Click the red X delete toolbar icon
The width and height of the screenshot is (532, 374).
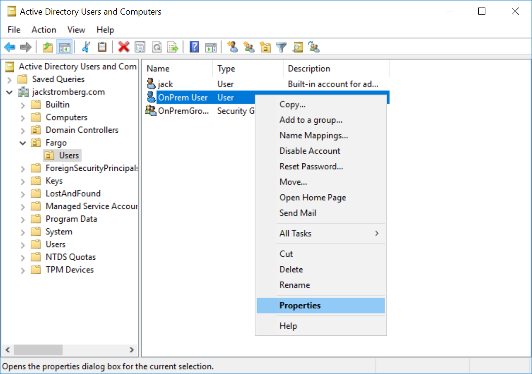123,47
